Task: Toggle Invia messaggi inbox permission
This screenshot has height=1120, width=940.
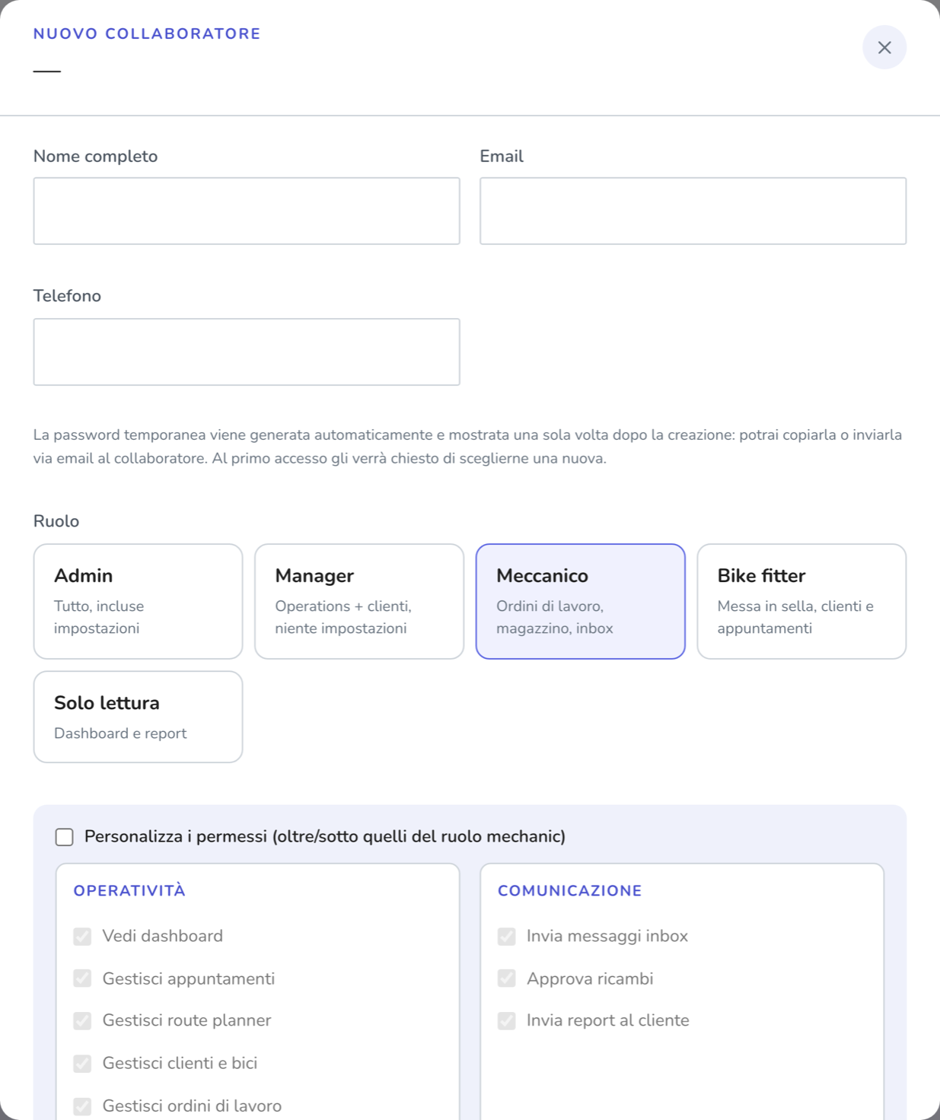Action: click(507, 936)
